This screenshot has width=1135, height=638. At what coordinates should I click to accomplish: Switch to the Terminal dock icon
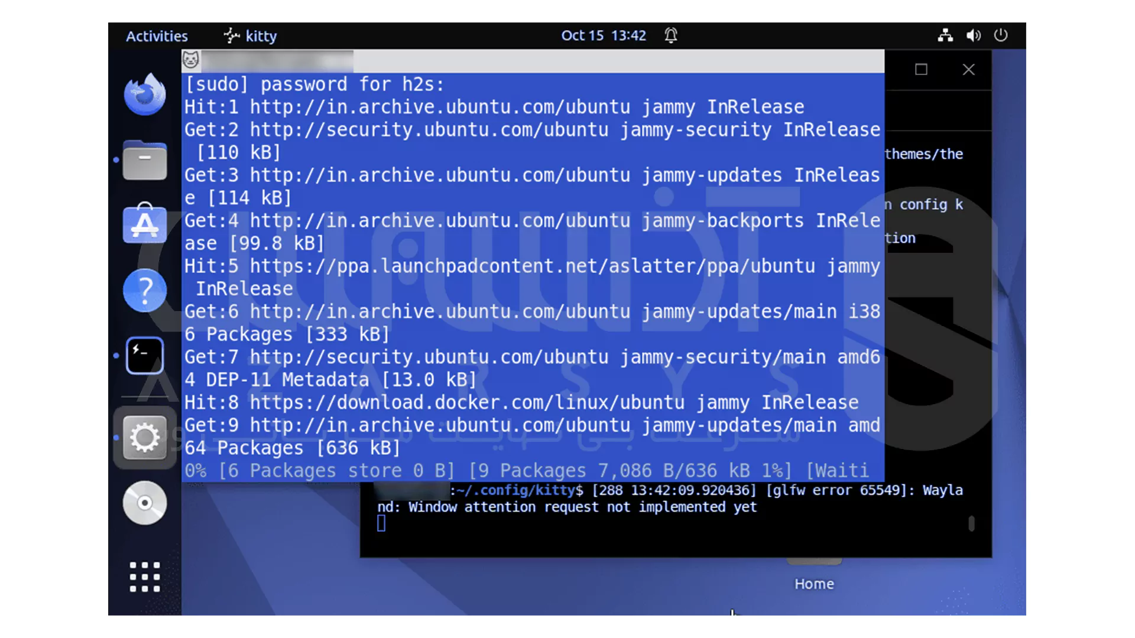point(145,356)
